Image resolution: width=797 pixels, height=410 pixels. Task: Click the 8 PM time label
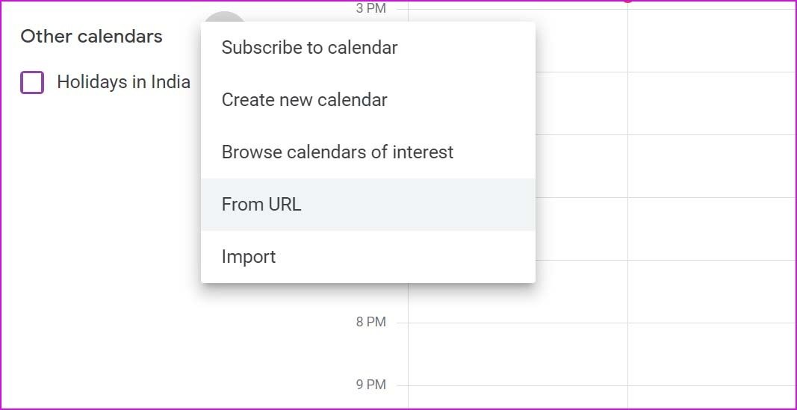pyautogui.click(x=371, y=322)
